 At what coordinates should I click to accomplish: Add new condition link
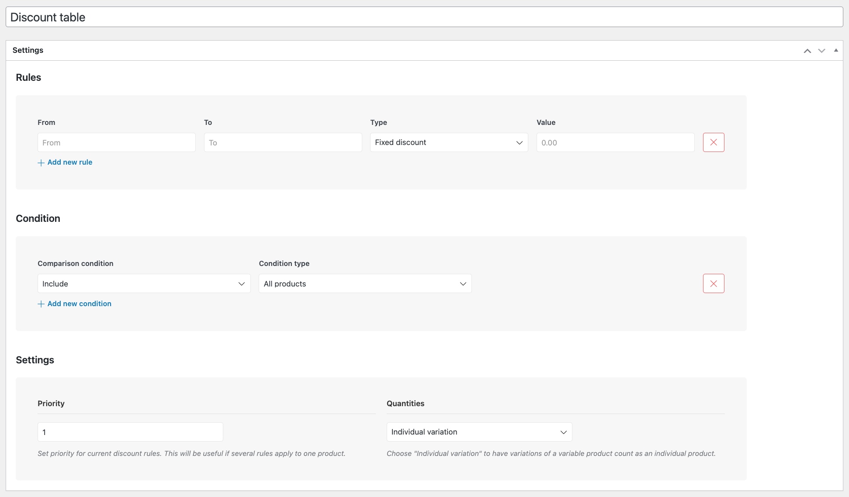[80, 304]
